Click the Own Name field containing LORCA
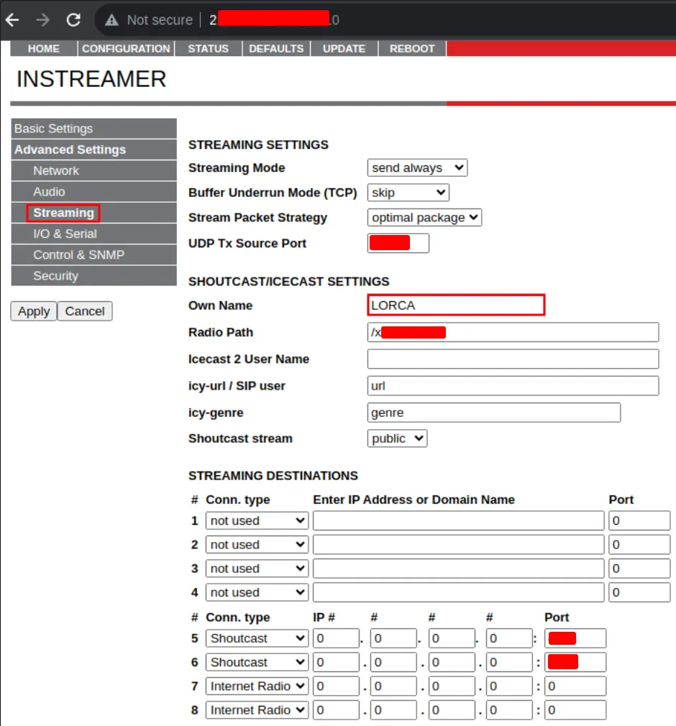The image size is (676, 726). click(456, 305)
